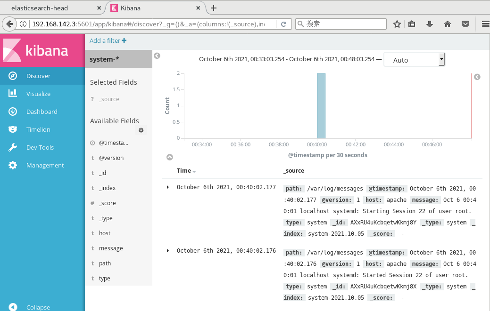Click the histogram bar at 00:40:00
This screenshot has height=311, width=490.
click(x=321, y=106)
